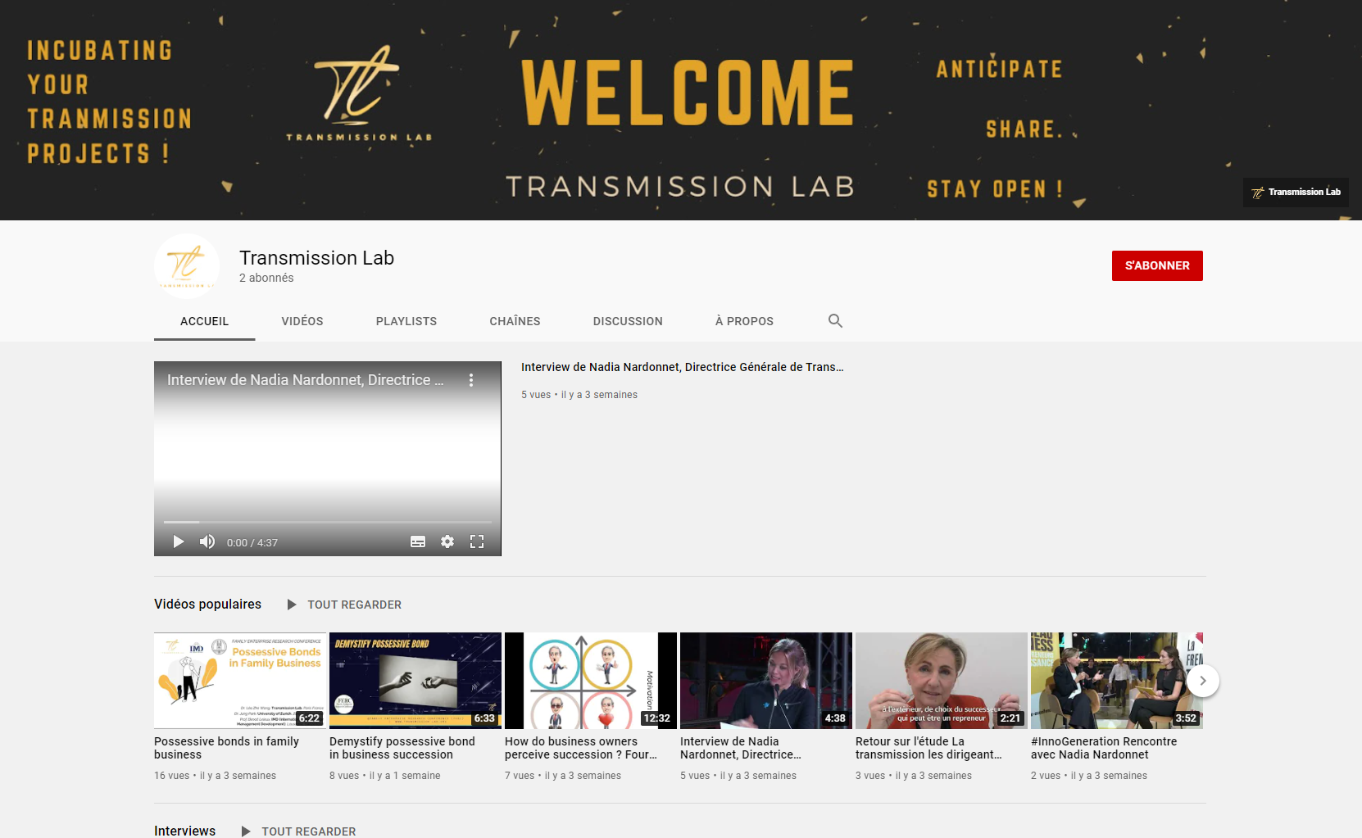Click the player overlay title Interview de Nadia
The image size is (1362, 838).
point(305,380)
